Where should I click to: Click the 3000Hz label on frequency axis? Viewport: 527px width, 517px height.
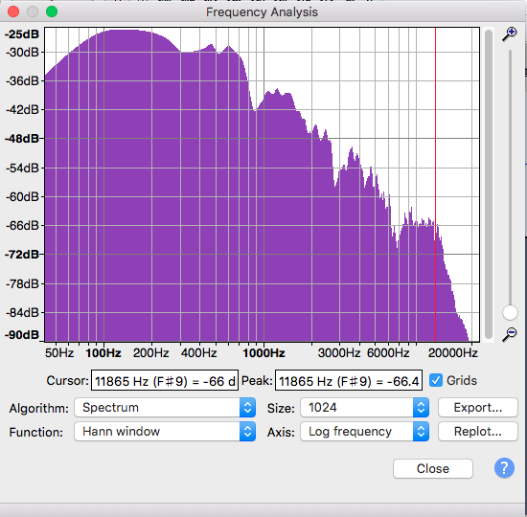(x=339, y=353)
